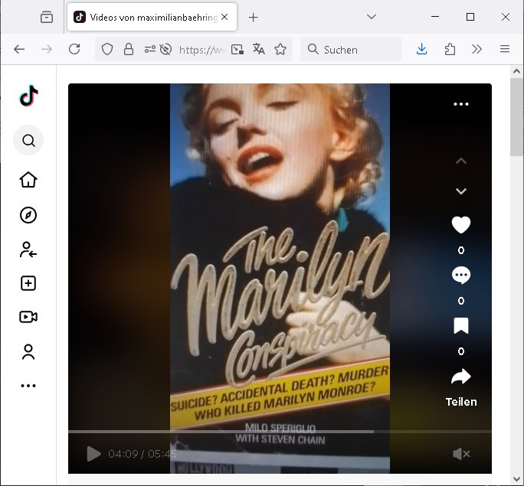Click the page scrollbar up arrow
This screenshot has height=486, width=524.
tap(516, 71)
